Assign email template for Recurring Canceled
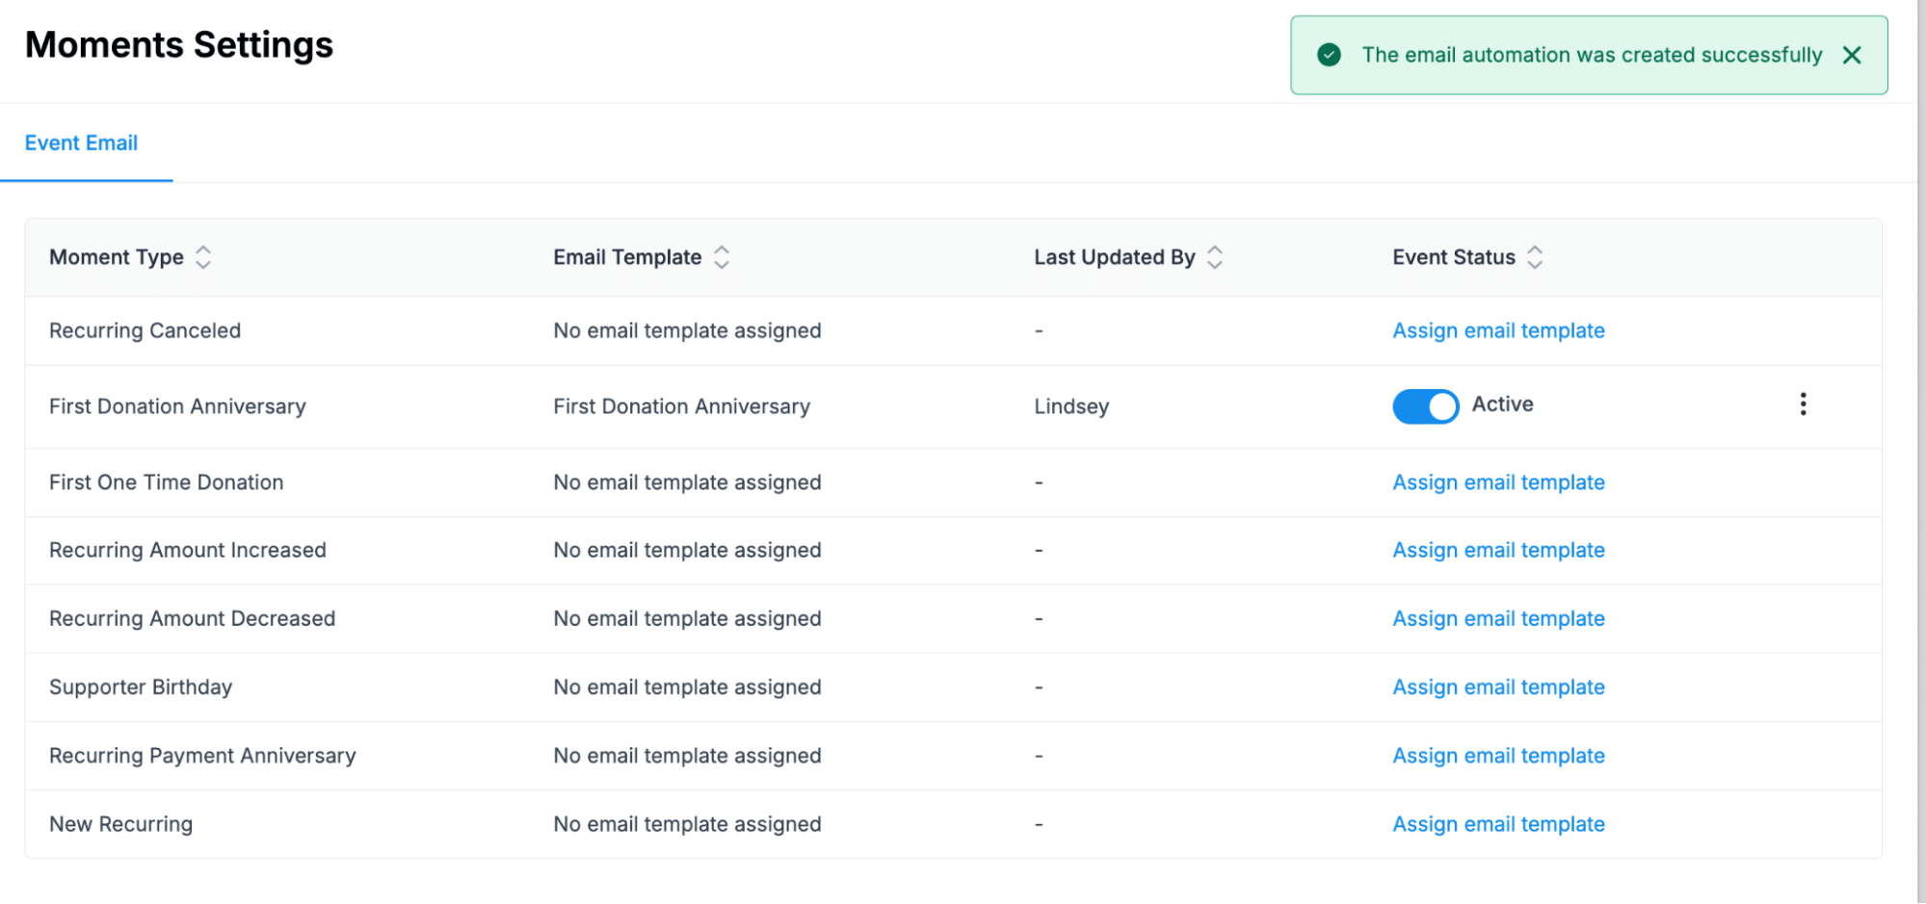This screenshot has width=1926, height=904. tap(1497, 330)
